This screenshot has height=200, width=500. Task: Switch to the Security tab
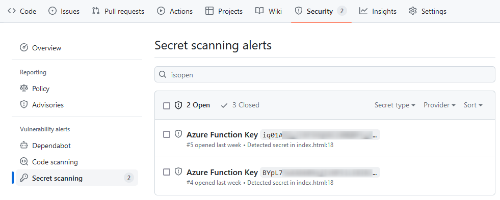coord(321,12)
